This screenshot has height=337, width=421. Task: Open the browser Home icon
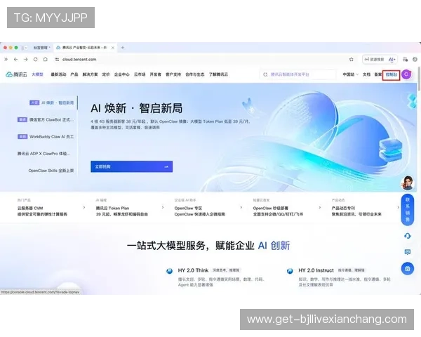tap(46, 60)
